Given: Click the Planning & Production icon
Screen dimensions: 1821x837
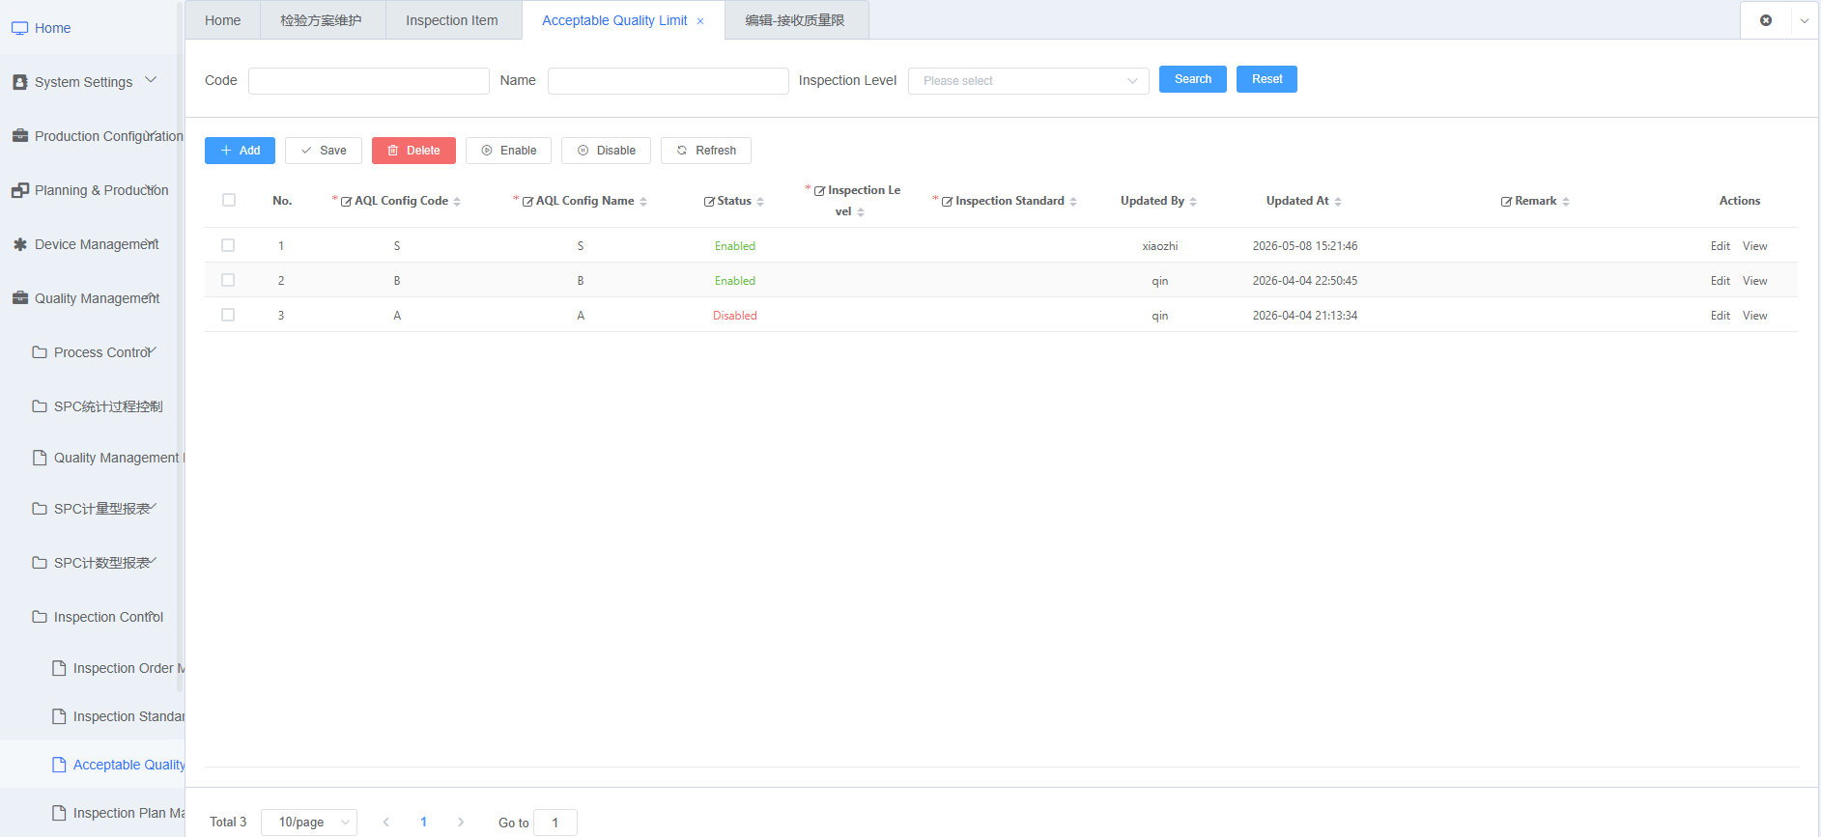Looking at the screenshot, I should coord(19,190).
